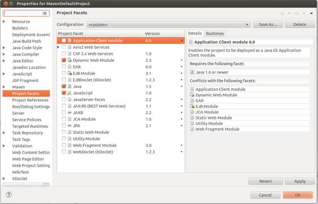318x204 pixels.
Task: Select Project Facets in the sidebar
Action: [x=26, y=94]
